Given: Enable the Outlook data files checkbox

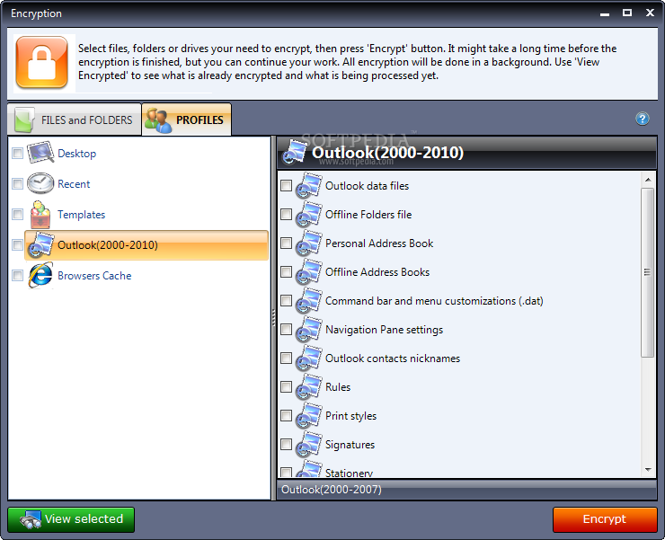Looking at the screenshot, I should point(287,185).
